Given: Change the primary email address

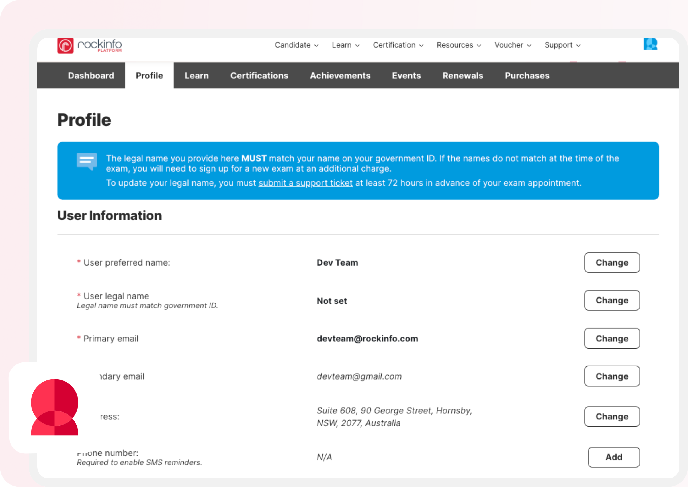Looking at the screenshot, I should tap(611, 338).
